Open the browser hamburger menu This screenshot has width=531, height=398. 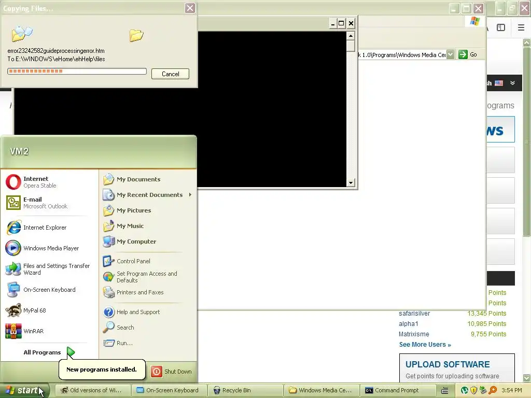[521, 27]
